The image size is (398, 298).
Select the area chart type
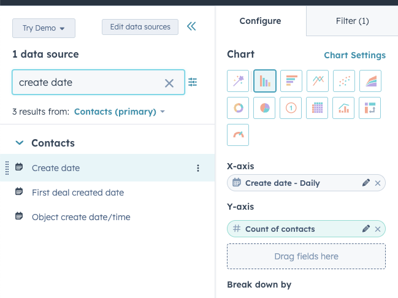coord(370,81)
